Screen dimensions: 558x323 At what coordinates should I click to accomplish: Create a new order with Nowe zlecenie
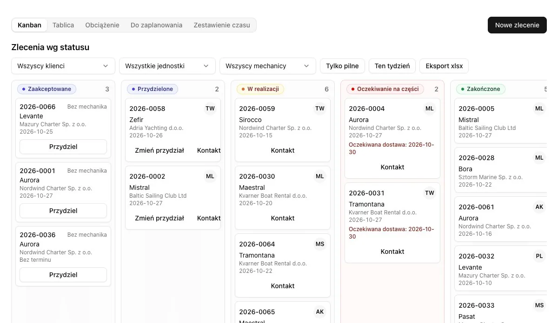click(x=517, y=25)
